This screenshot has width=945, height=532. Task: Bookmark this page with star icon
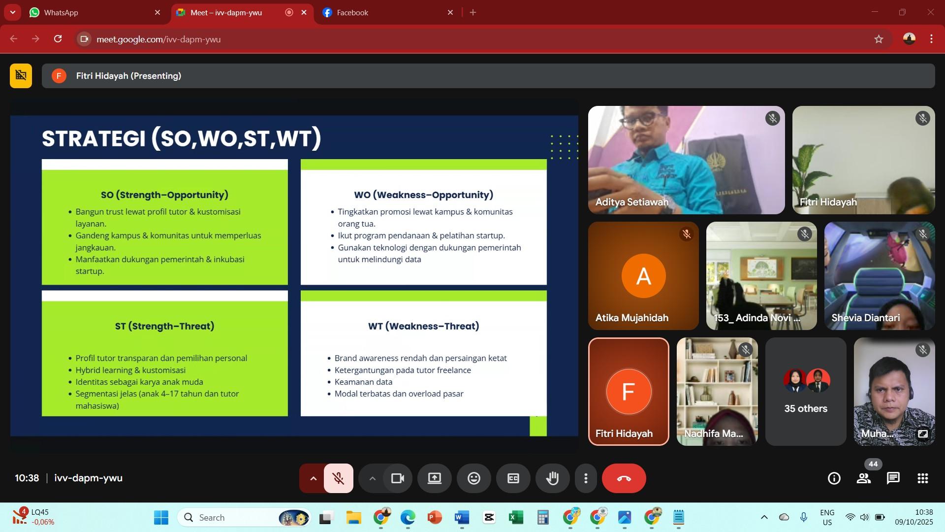click(x=879, y=39)
